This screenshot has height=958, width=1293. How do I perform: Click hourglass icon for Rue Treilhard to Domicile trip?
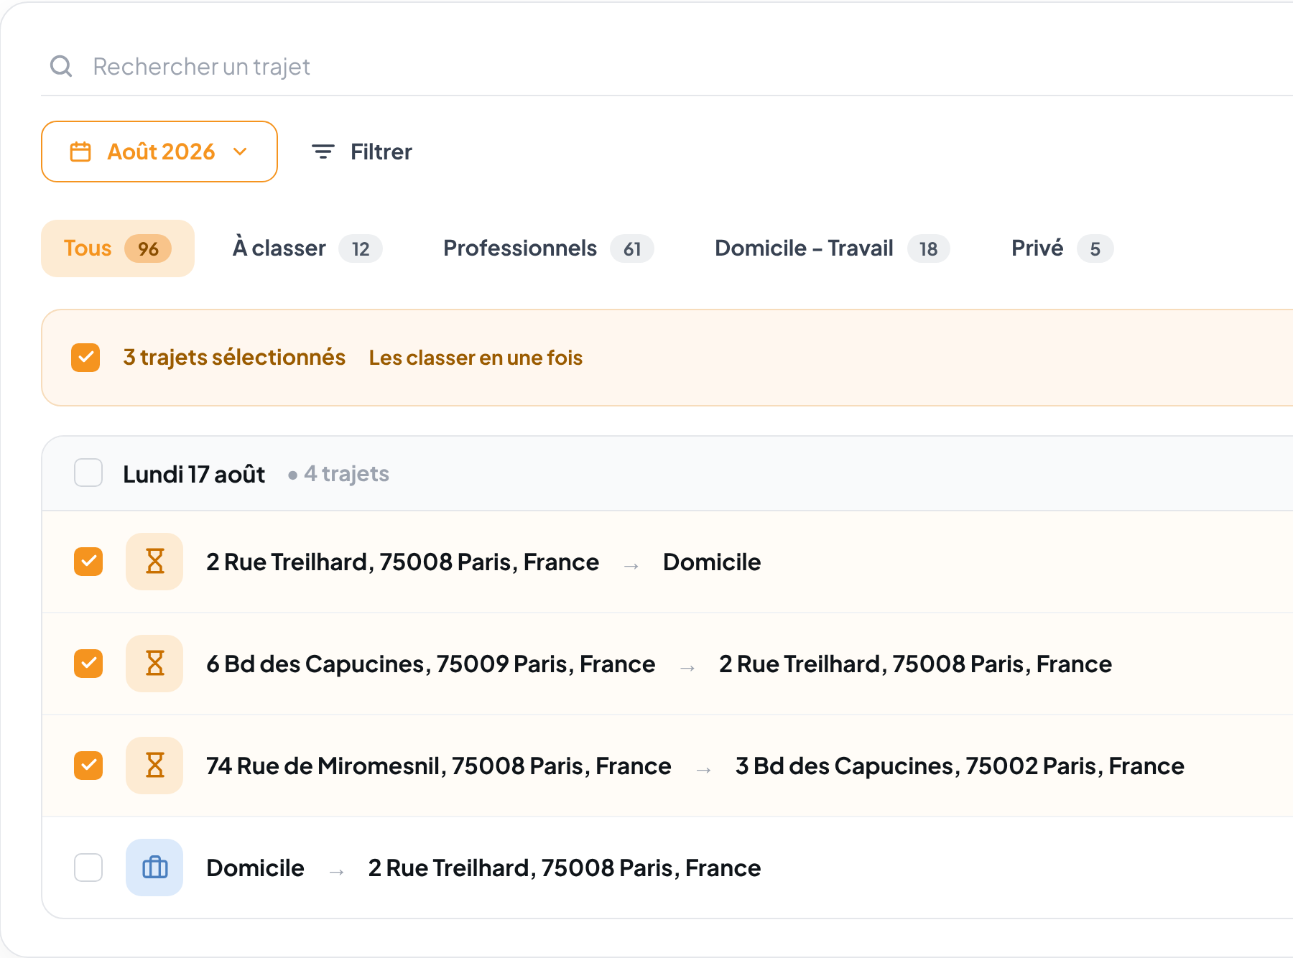pyautogui.click(x=154, y=562)
